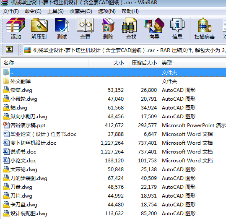The width and height of the screenshot is (226, 219).
Task: Click type 'Microsoft PowerPoint 演示' cell
Action: coord(194,125)
